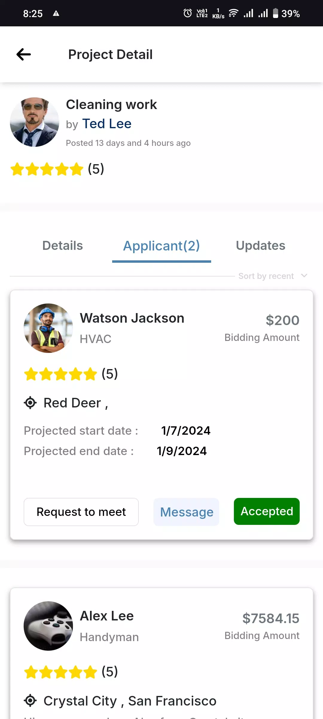Open the Sort by recent dropdown

point(266,276)
